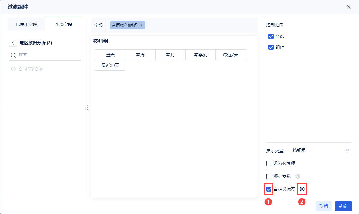Uncheck the 全选 checkbox
Screen dimensions: 359x214
271,37
